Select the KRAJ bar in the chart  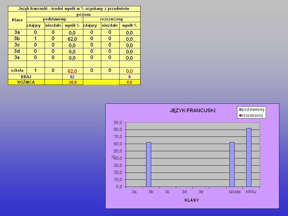[x=249, y=157]
